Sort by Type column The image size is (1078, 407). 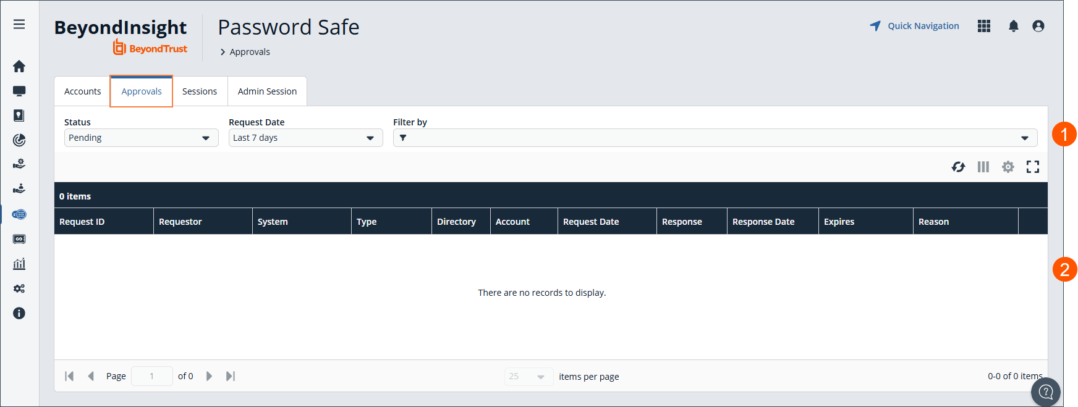(391, 222)
